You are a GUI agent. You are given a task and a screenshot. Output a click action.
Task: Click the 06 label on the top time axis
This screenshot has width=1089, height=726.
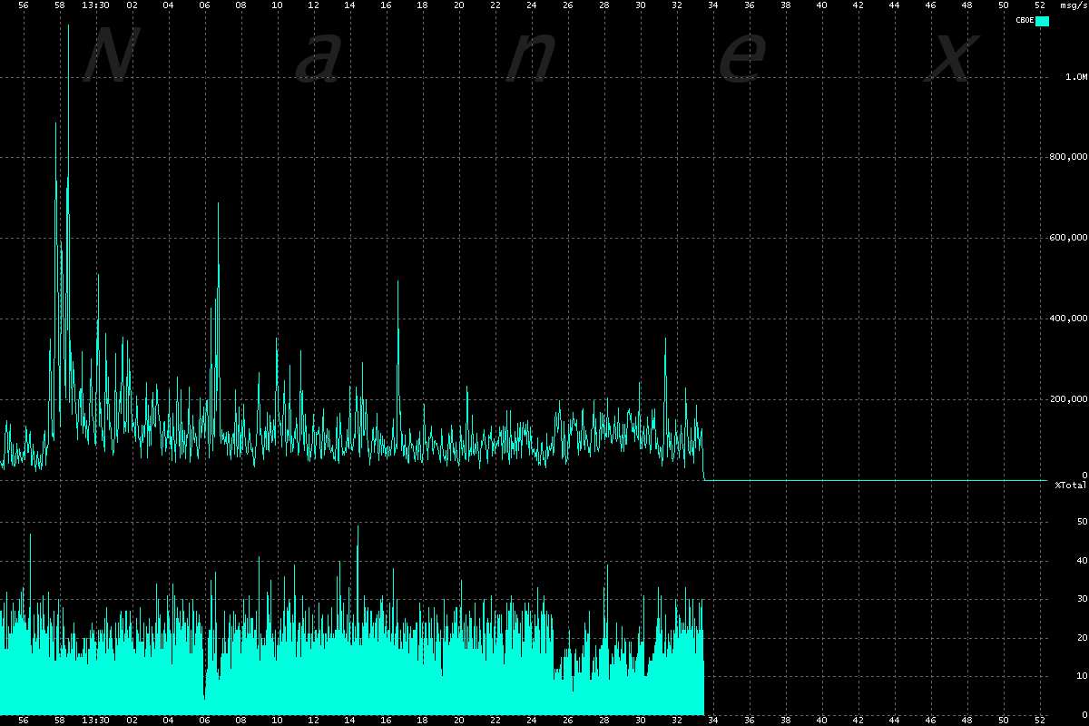pyautogui.click(x=205, y=5)
